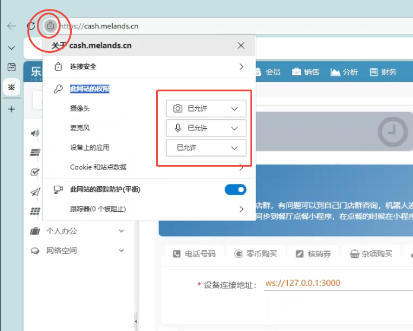Click the paper plane icon in left sidebar
This screenshot has width=413, height=331.
[35, 192]
